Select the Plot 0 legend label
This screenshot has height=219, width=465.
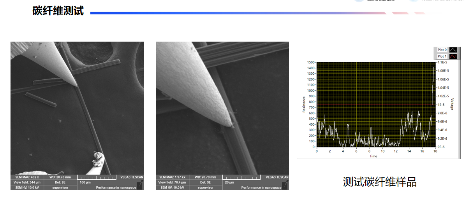coord(442,50)
